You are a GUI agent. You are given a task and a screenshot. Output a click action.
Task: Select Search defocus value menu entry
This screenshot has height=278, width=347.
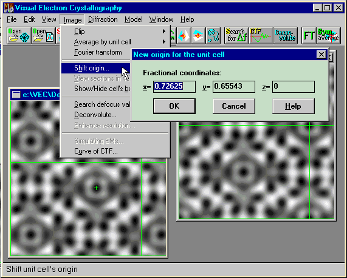(96, 104)
